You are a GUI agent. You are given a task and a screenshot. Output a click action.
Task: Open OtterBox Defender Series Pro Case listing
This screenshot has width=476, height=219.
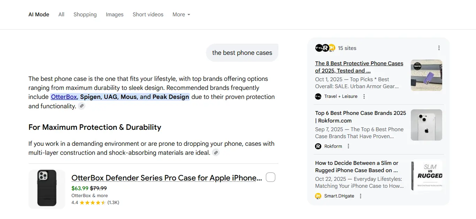click(x=167, y=178)
